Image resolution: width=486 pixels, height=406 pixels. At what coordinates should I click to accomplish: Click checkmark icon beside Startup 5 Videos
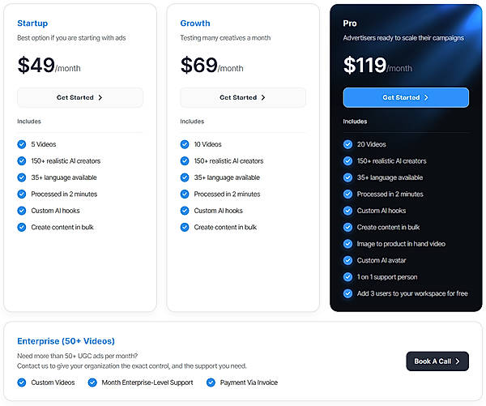tap(22, 144)
